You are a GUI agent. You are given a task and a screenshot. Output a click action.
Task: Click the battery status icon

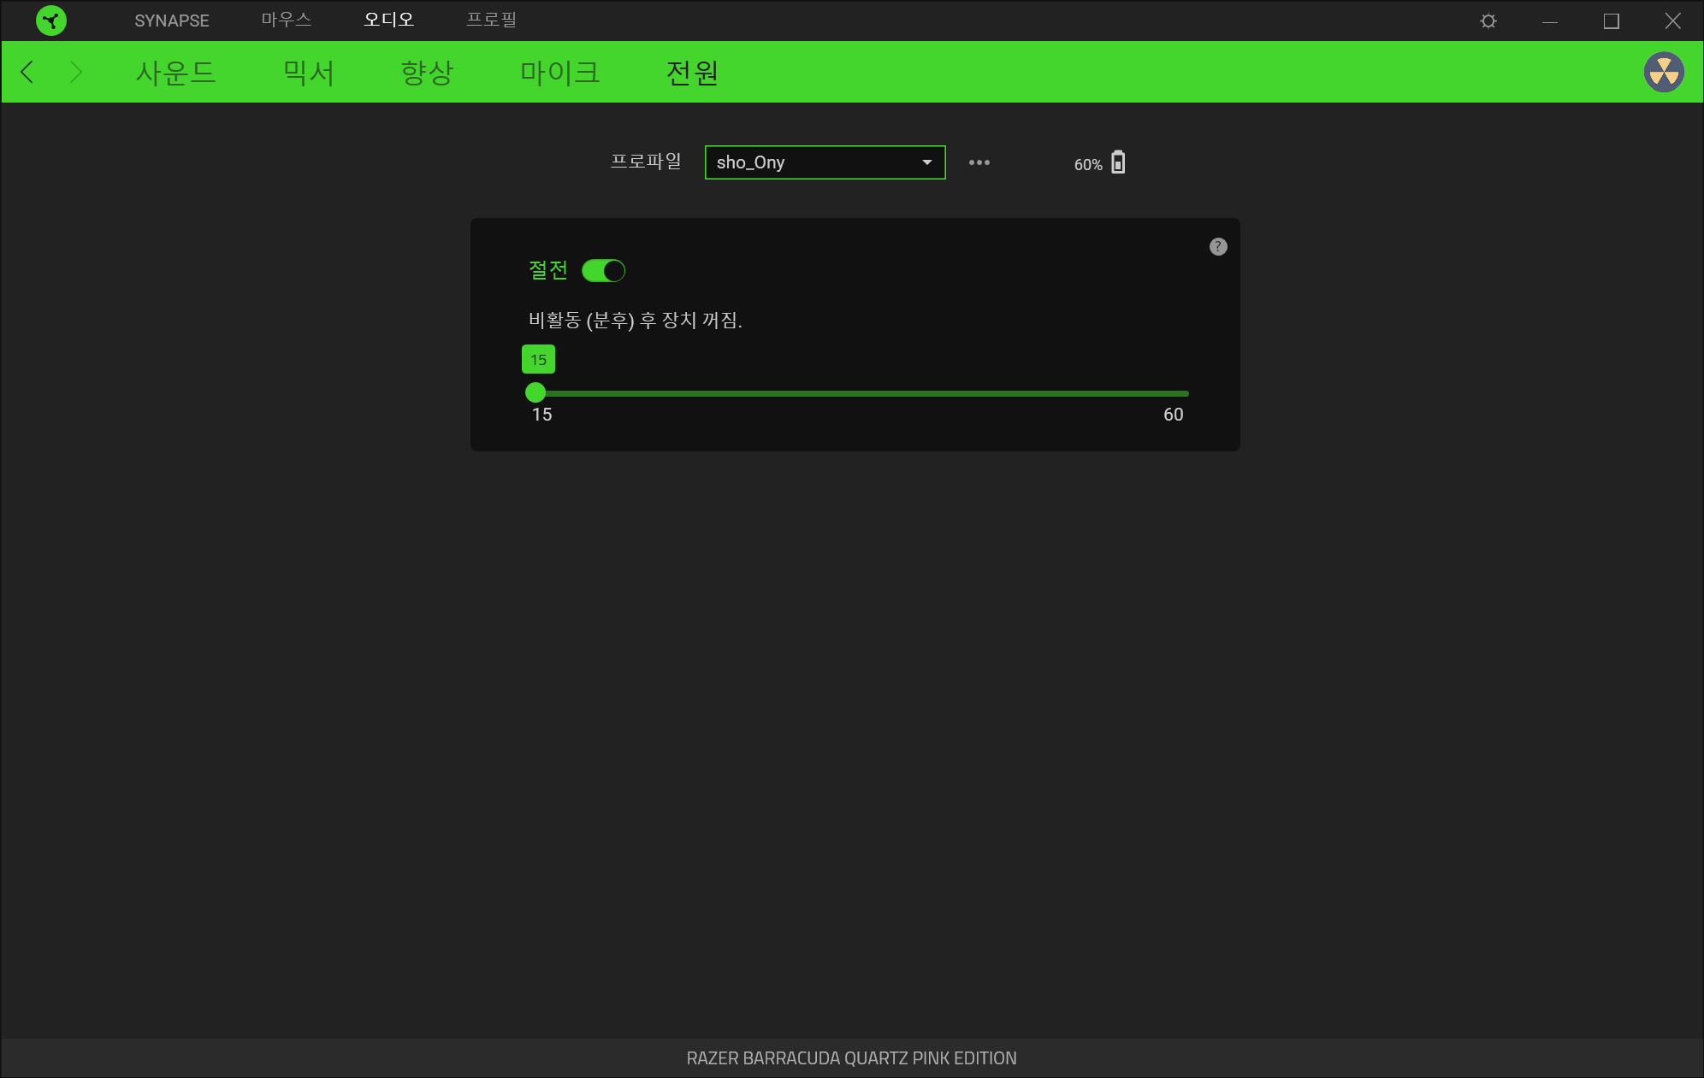click(1118, 162)
